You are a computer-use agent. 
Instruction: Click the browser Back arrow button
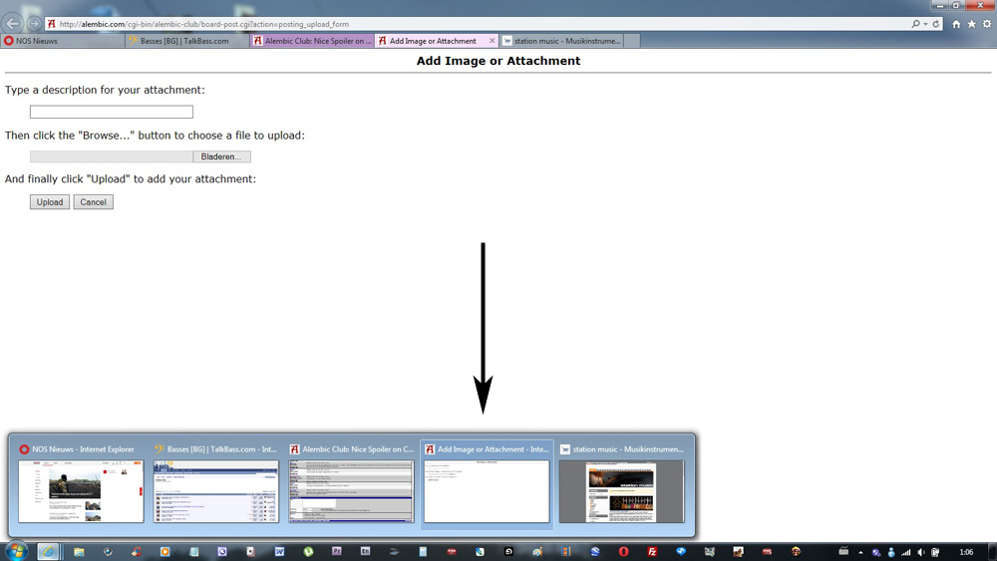[14, 23]
